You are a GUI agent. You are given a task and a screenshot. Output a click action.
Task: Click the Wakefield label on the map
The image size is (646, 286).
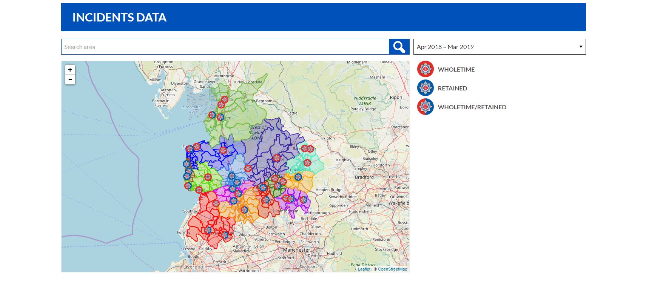point(399,203)
